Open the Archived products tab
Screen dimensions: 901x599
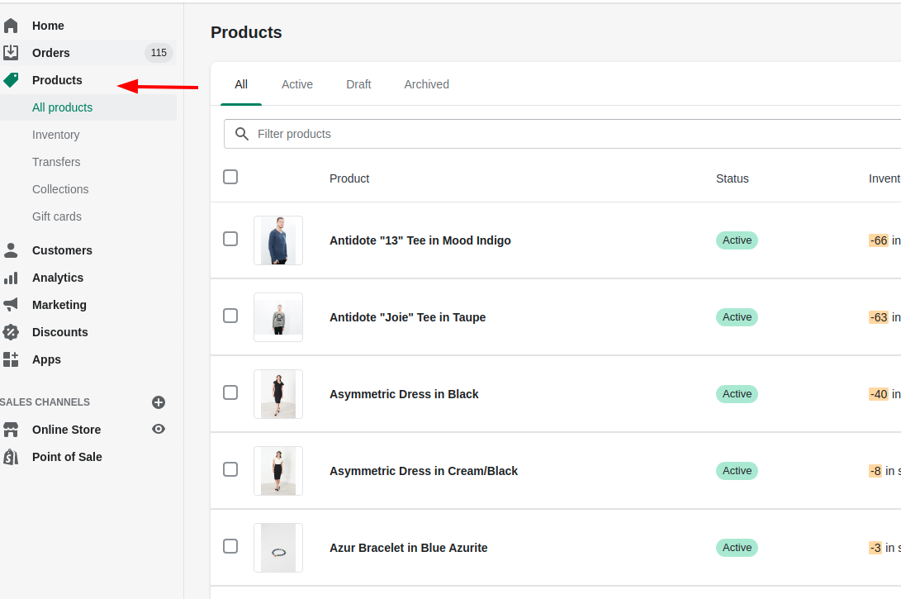click(x=426, y=84)
